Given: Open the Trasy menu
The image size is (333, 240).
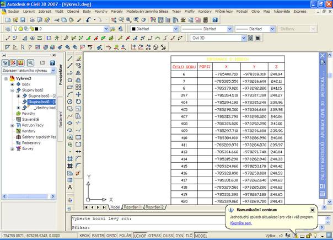Looking at the screenshot, I should [x=176, y=11].
